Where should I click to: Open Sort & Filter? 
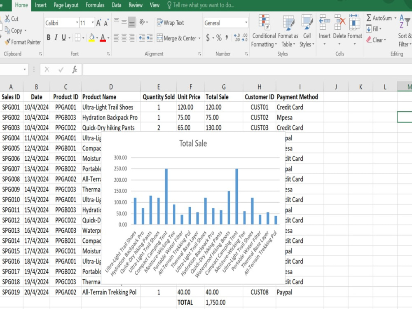tap(405, 31)
